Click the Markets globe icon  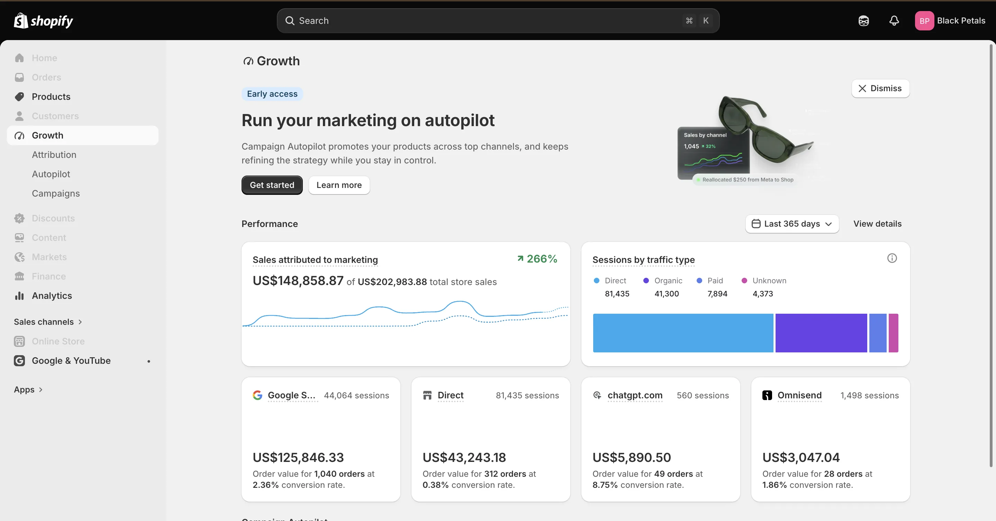coord(19,257)
